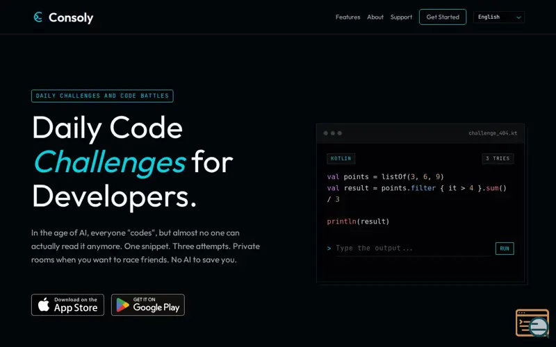
Task: Click the language selector chevron arrow
Action: coord(518,17)
